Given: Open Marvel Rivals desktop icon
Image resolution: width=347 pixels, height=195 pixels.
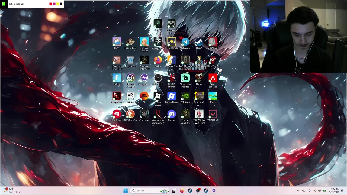Looking at the screenshot, I should (x=172, y=43).
